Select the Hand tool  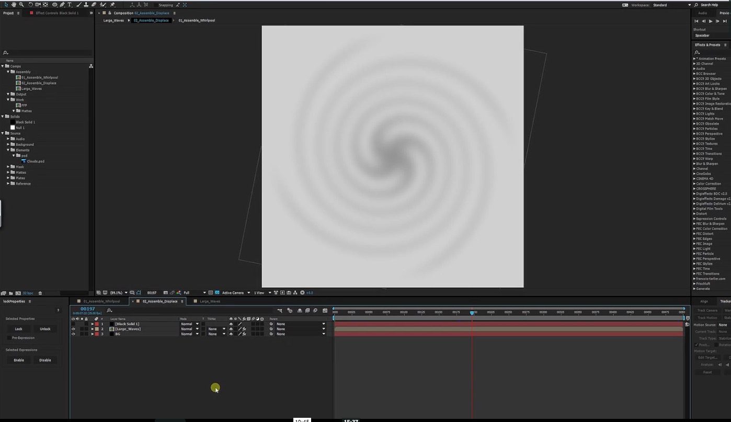point(14,5)
